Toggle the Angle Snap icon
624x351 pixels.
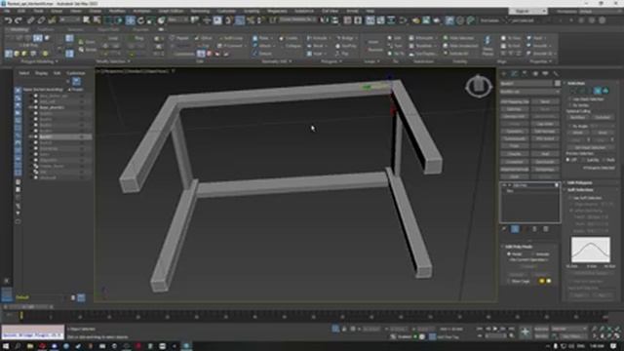pyautogui.click(x=240, y=20)
